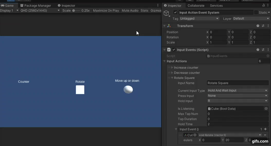The image size is (271, 146).
Task: Click the Mute Audio button
Action: coord(130,11)
